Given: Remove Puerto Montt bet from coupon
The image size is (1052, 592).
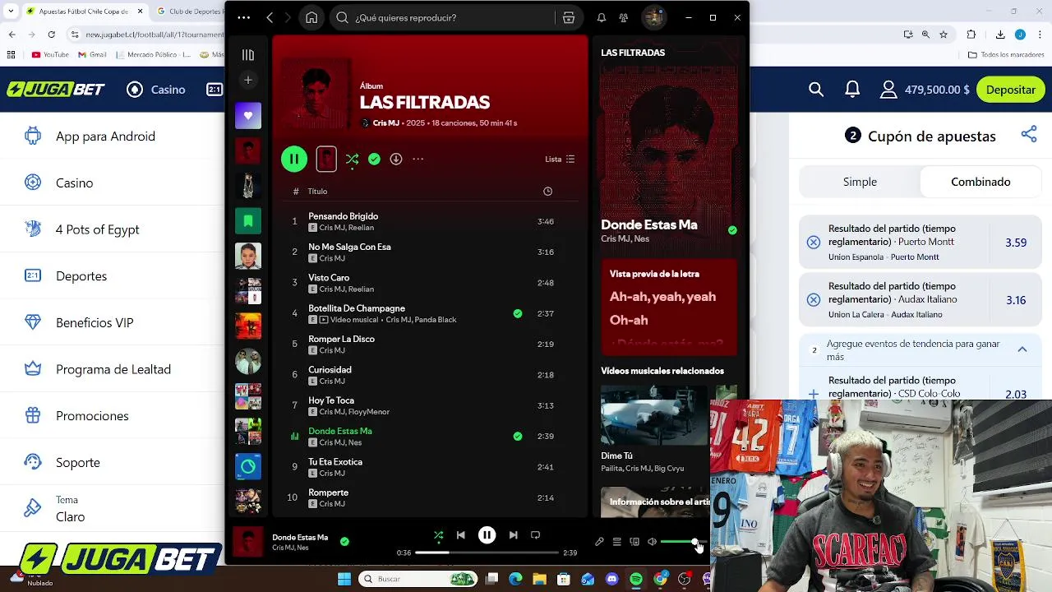Looking at the screenshot, I should [813, 243].
